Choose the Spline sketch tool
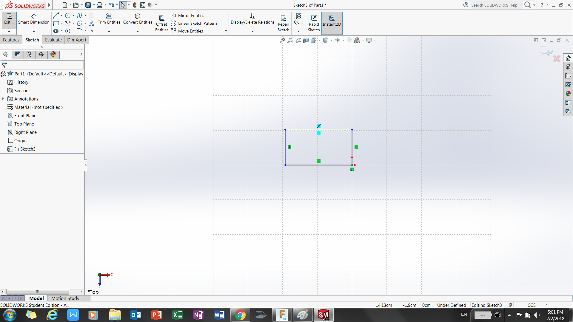 [80, 16]
